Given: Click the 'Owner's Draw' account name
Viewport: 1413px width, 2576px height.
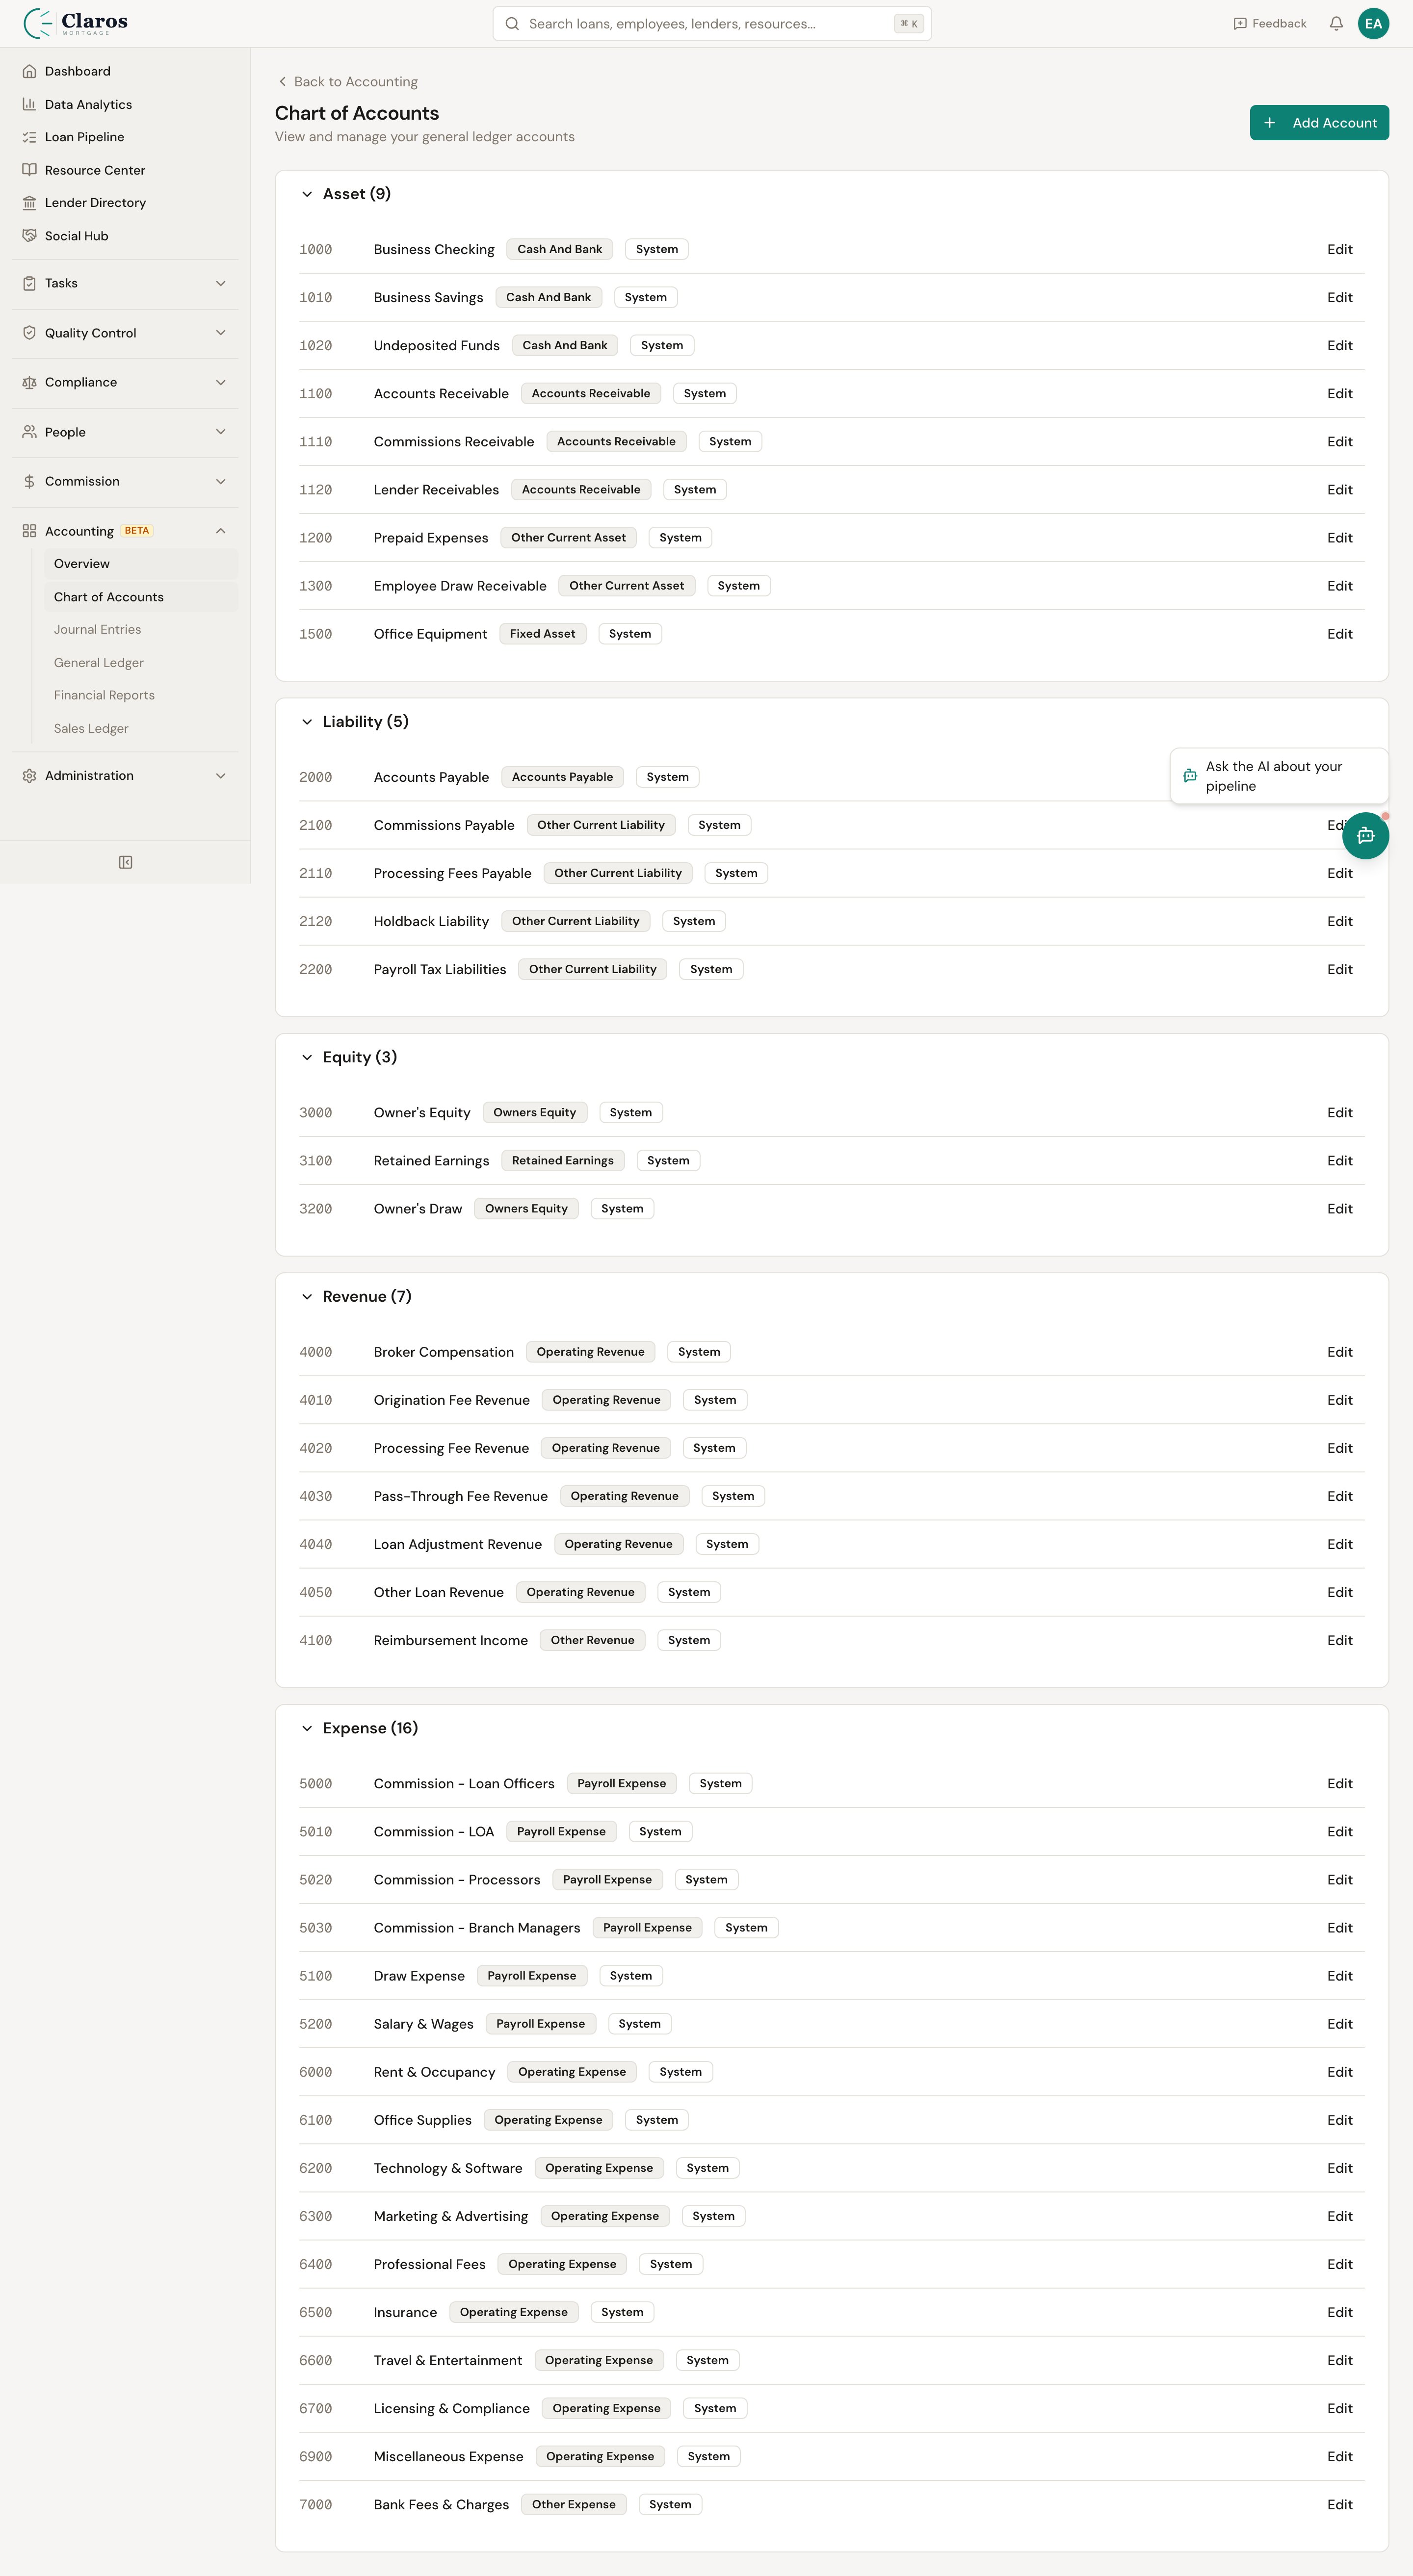Looking at the screenshot, I should pyautogui.click(x=418, y=1209).
